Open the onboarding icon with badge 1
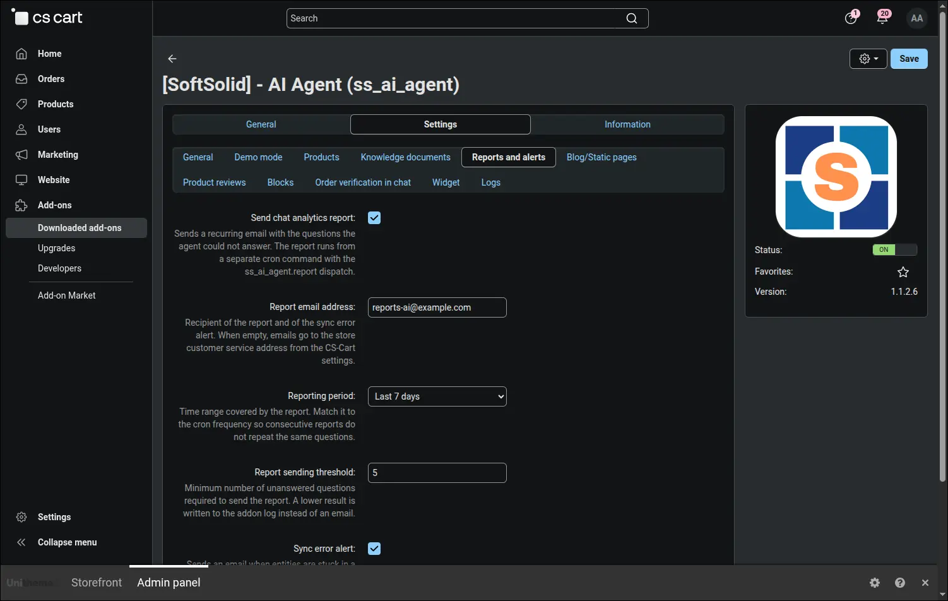 pos(851,18)
